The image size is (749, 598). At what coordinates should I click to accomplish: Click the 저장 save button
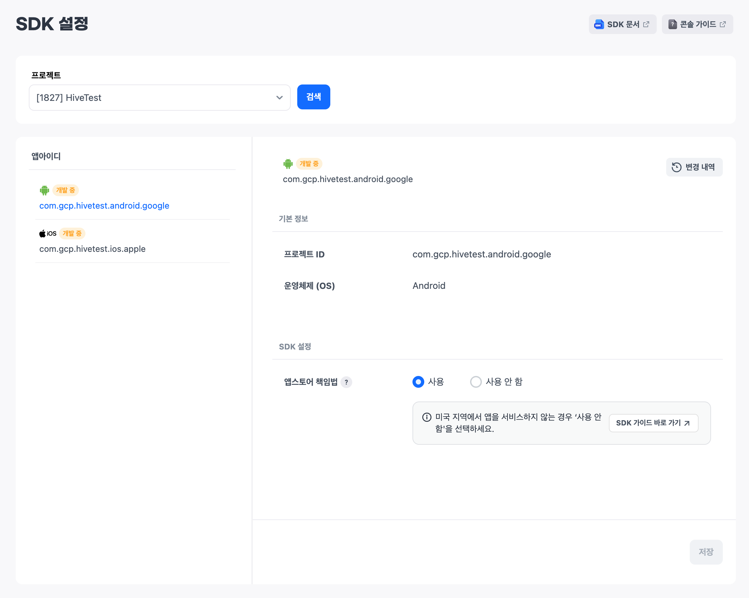[x=705, y=552]
